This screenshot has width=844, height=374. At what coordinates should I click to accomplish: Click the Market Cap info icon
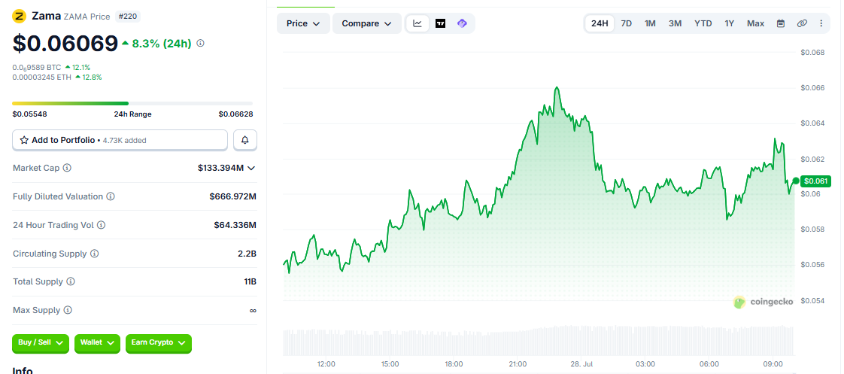(67, 168)
